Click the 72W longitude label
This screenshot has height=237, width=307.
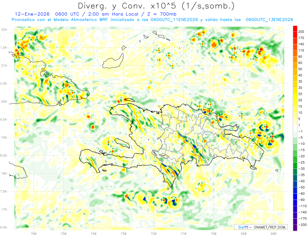pos(154,233)
